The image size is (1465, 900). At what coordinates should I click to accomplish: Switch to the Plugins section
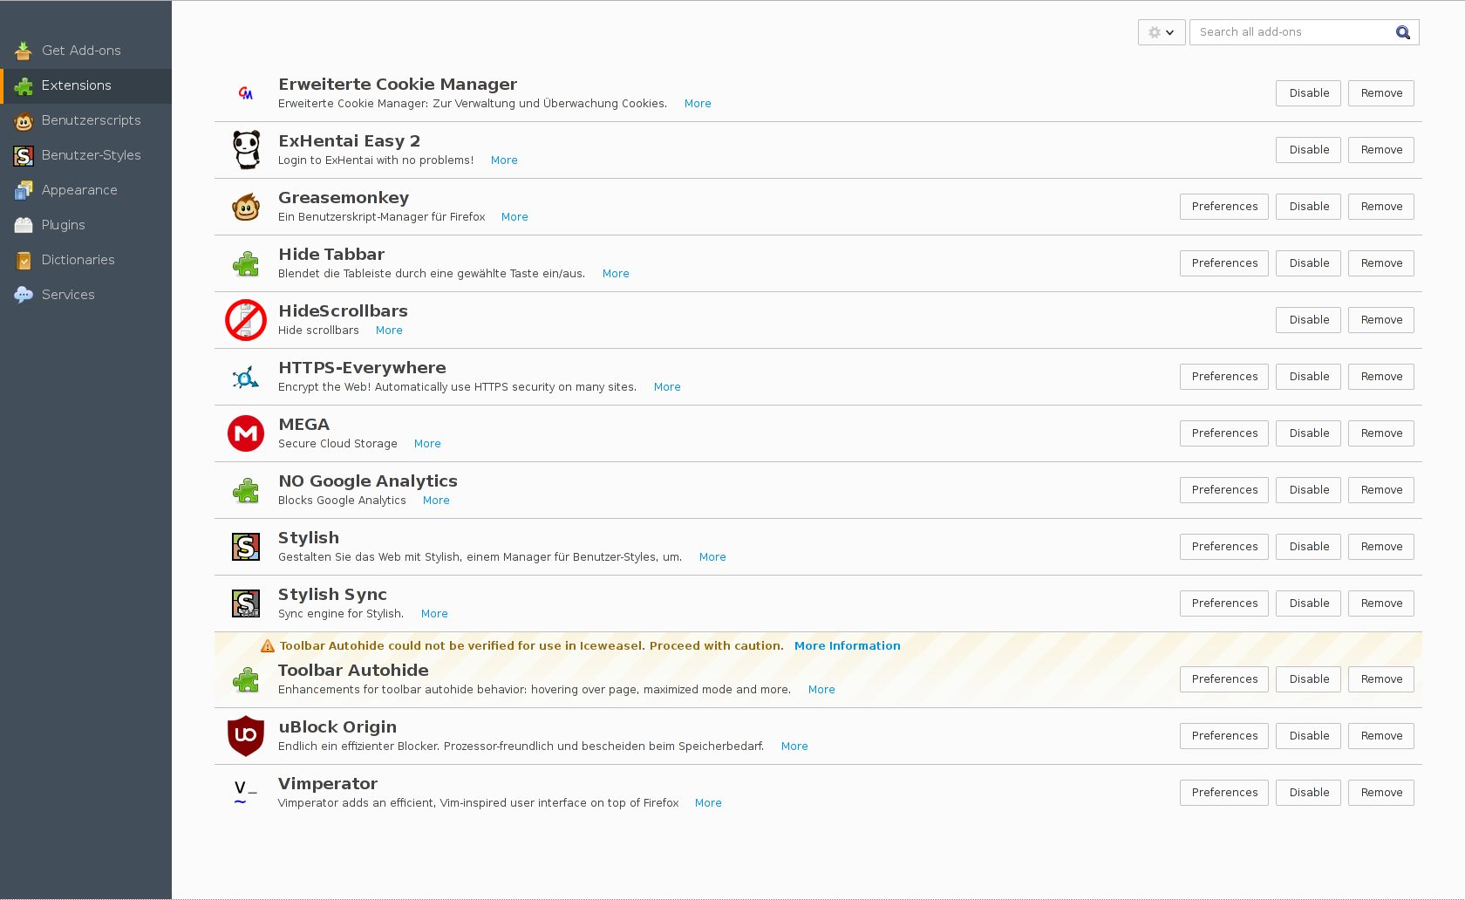click(85, 225)
